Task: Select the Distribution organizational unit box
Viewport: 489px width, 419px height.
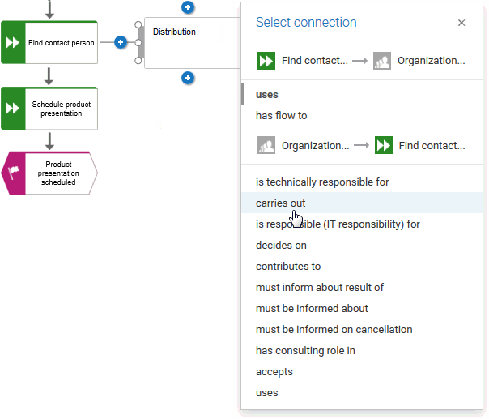Action: (x=192, y=43)
